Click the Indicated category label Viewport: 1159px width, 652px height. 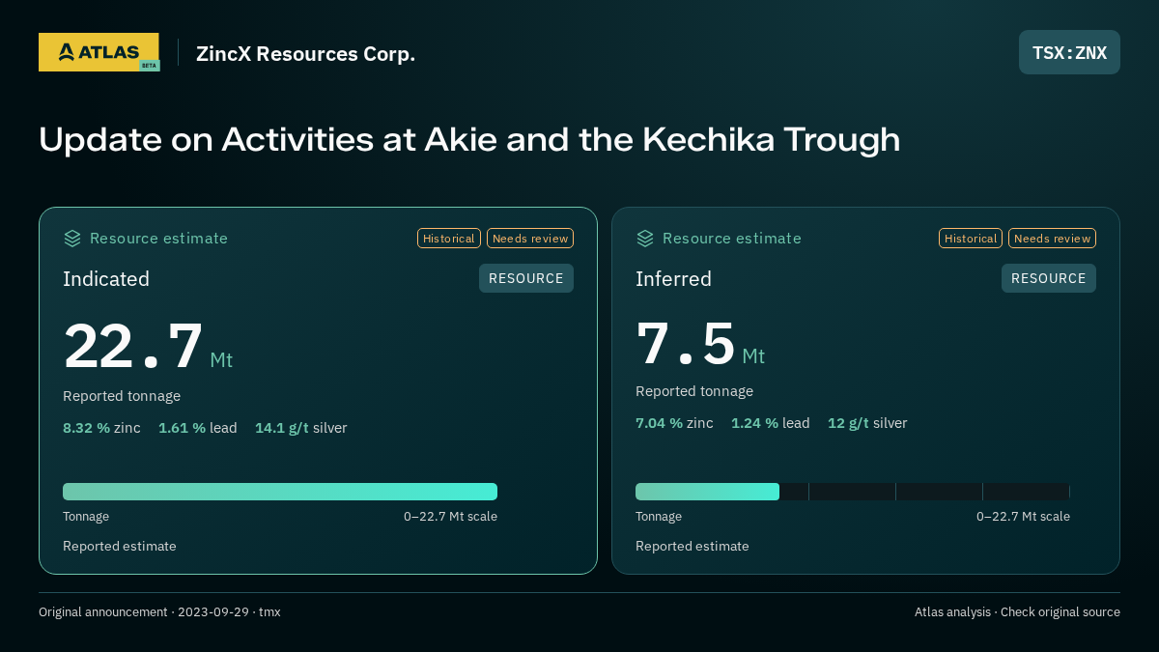pyautogui.click(x=106, y=279)
